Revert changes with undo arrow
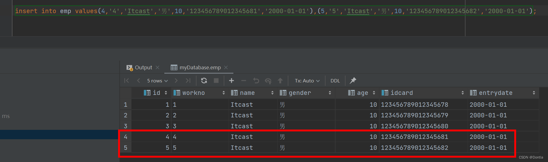The width and height of the screenshot is (548, 162). tap(256, 81)
